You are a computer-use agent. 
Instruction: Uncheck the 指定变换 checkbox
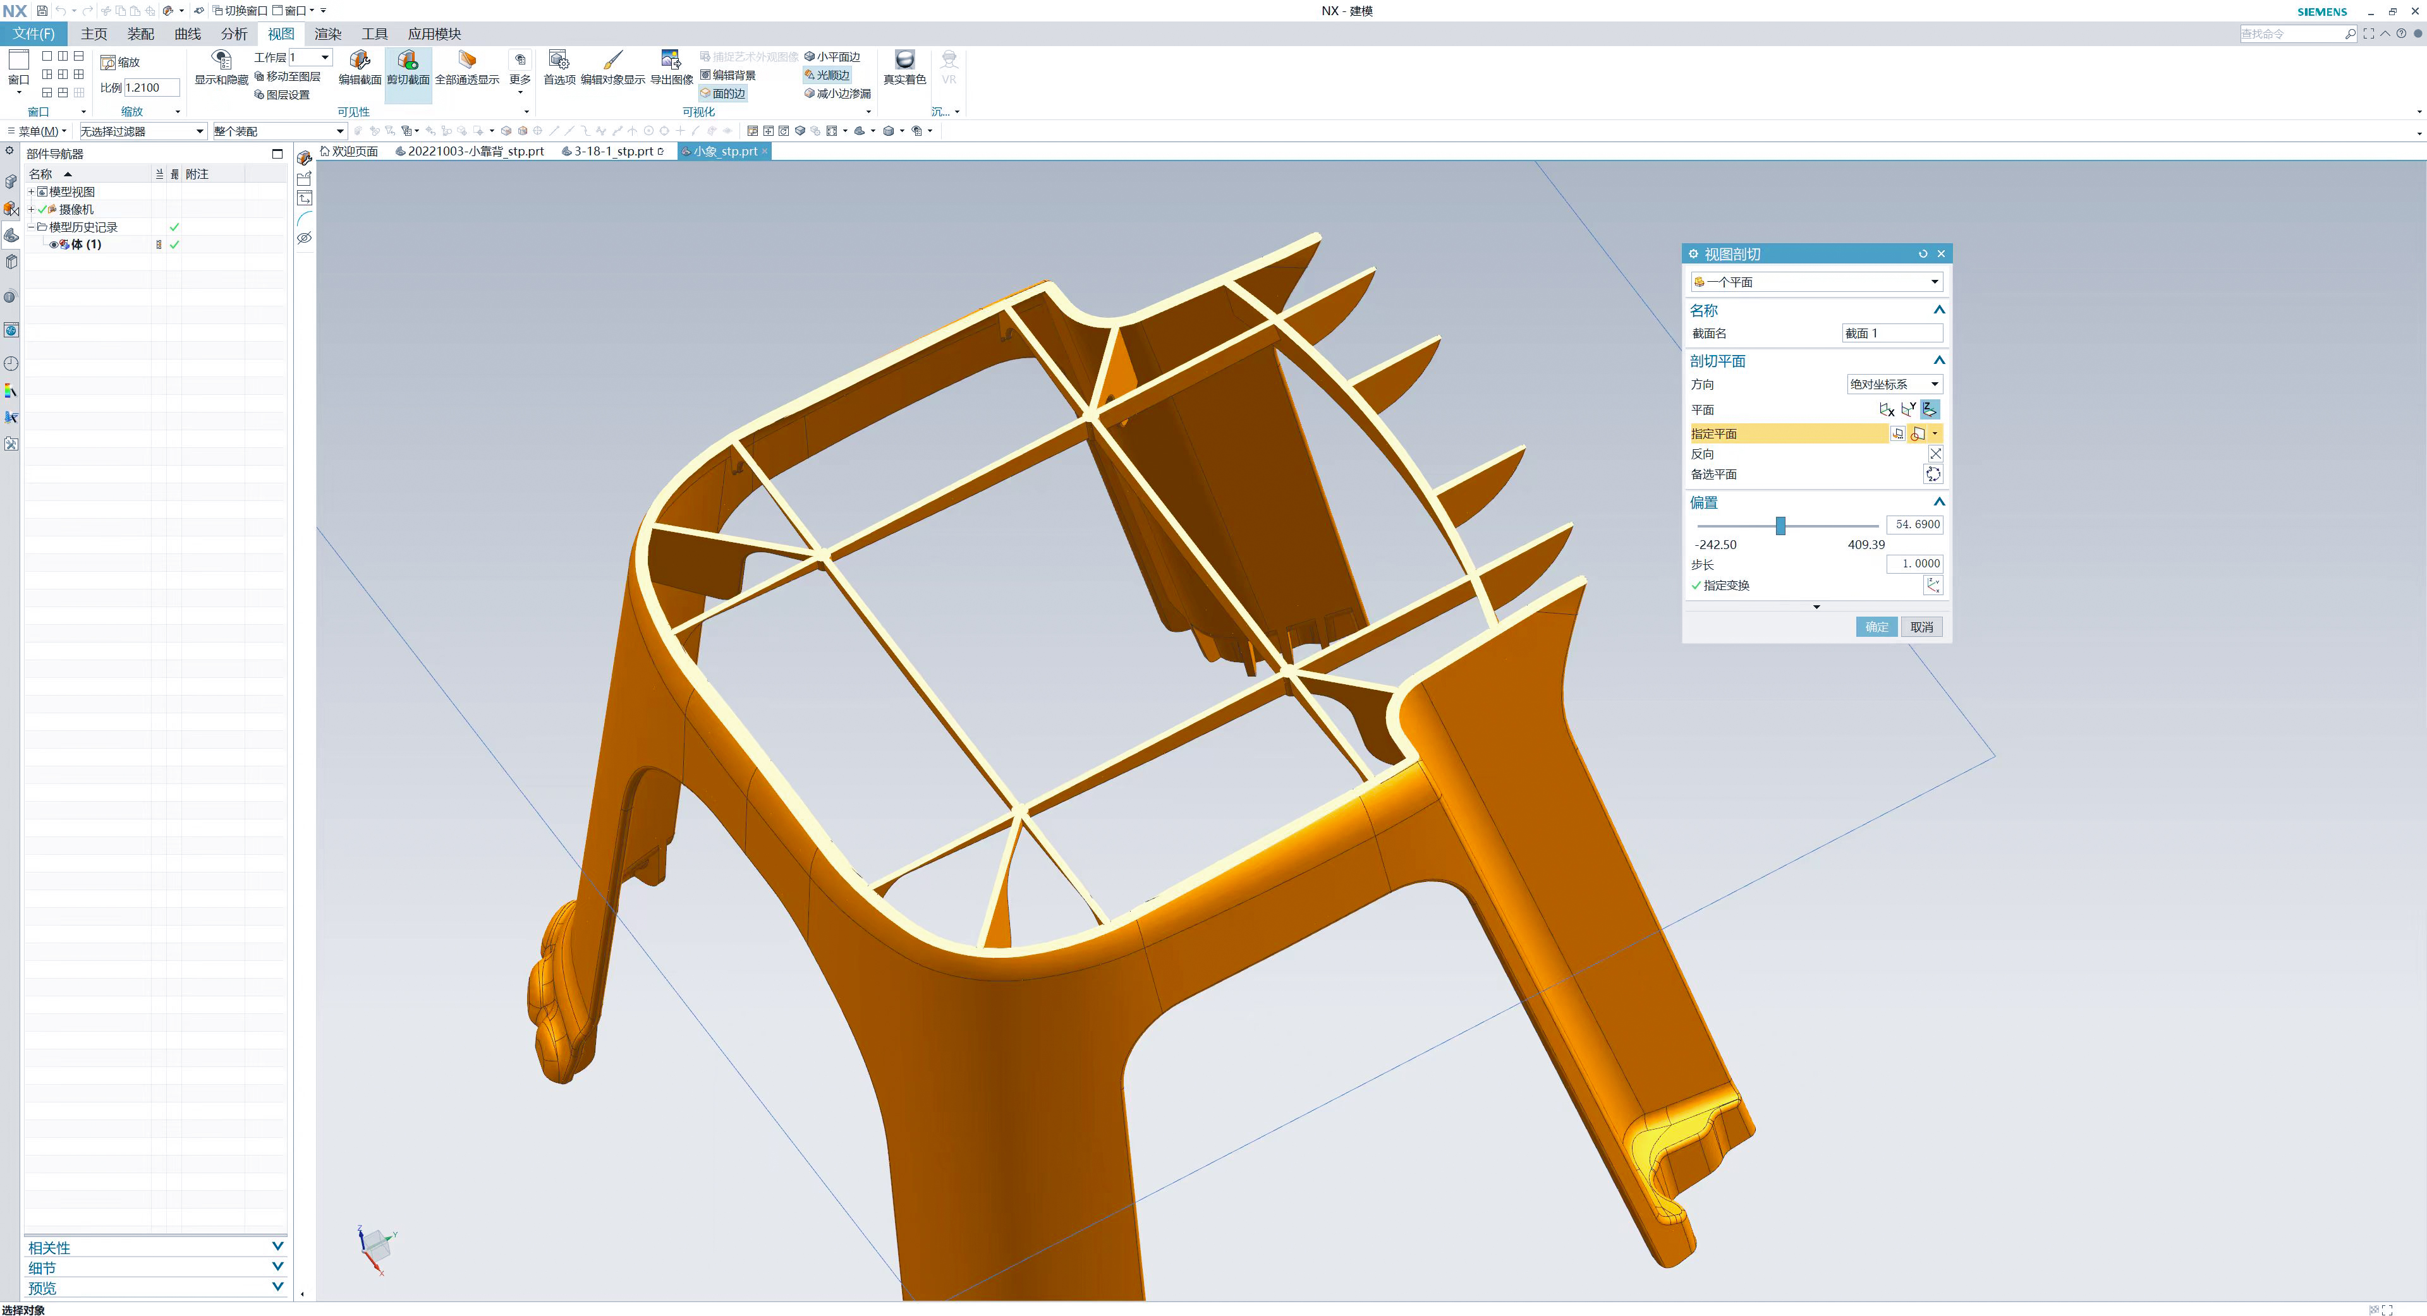(x=1697, y=585)
